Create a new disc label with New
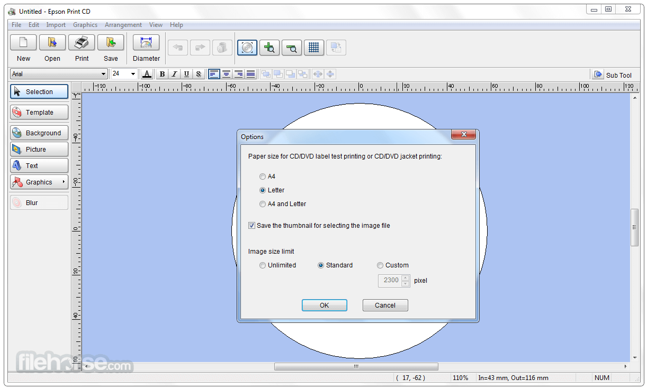Image resolution: width=647 pixels, height=389 pixels. [23, 42]
